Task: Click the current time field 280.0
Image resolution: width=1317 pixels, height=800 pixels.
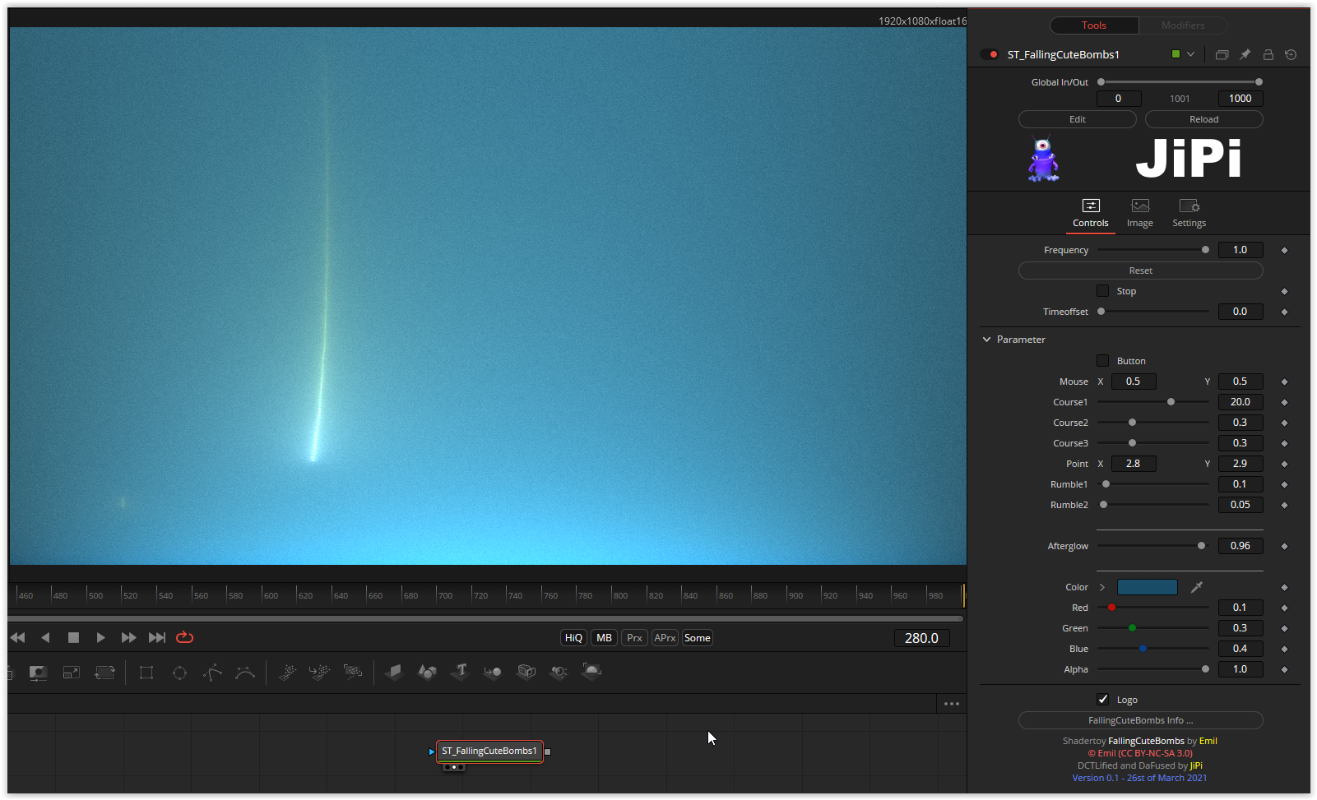Action: click(921, 638)
